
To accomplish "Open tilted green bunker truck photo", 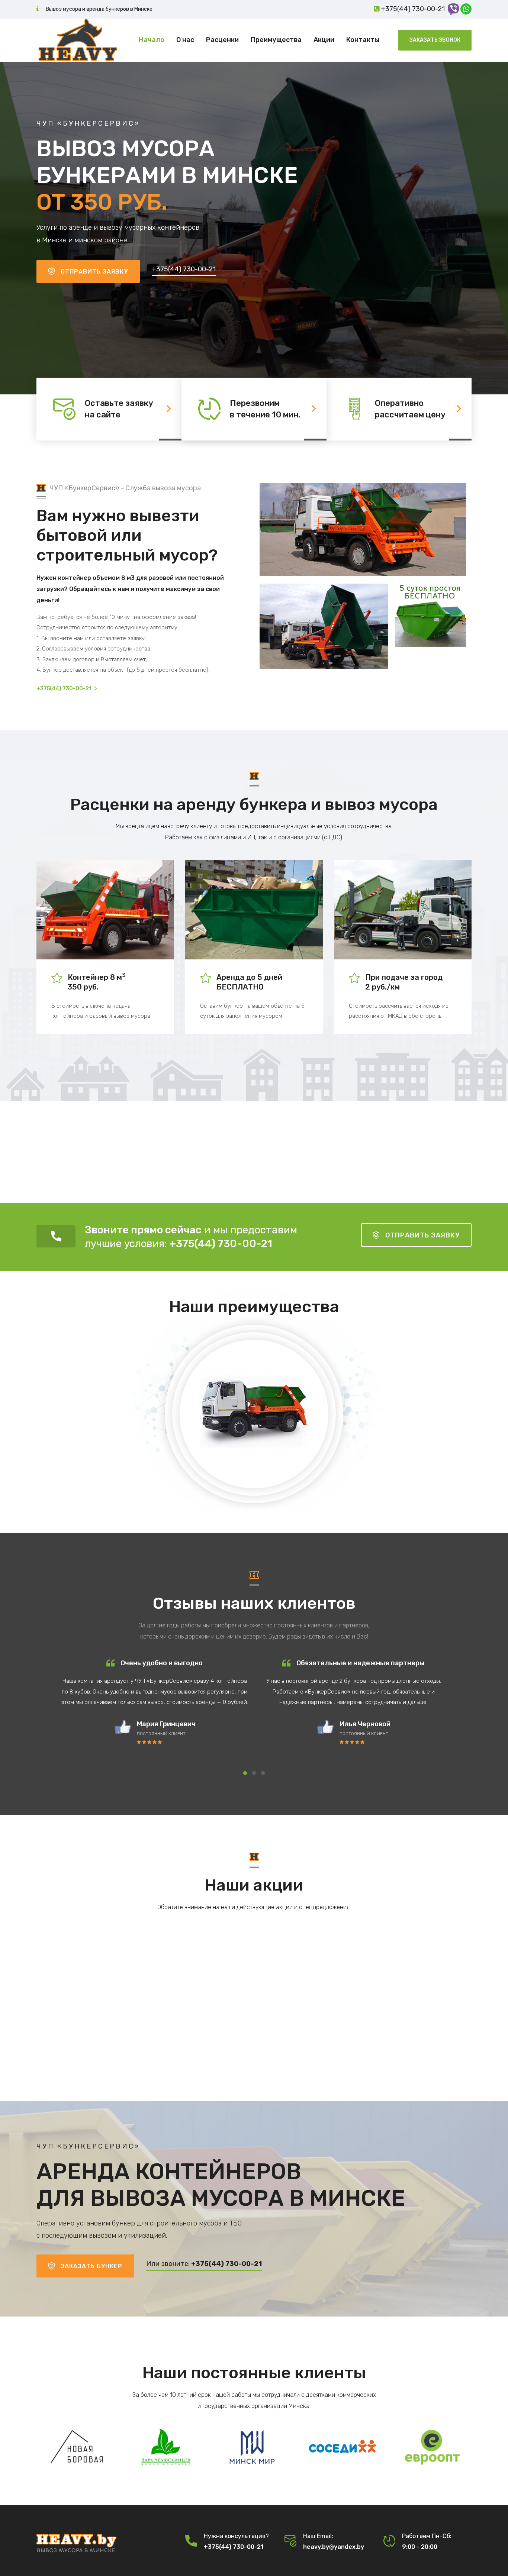I will (324, 626).
